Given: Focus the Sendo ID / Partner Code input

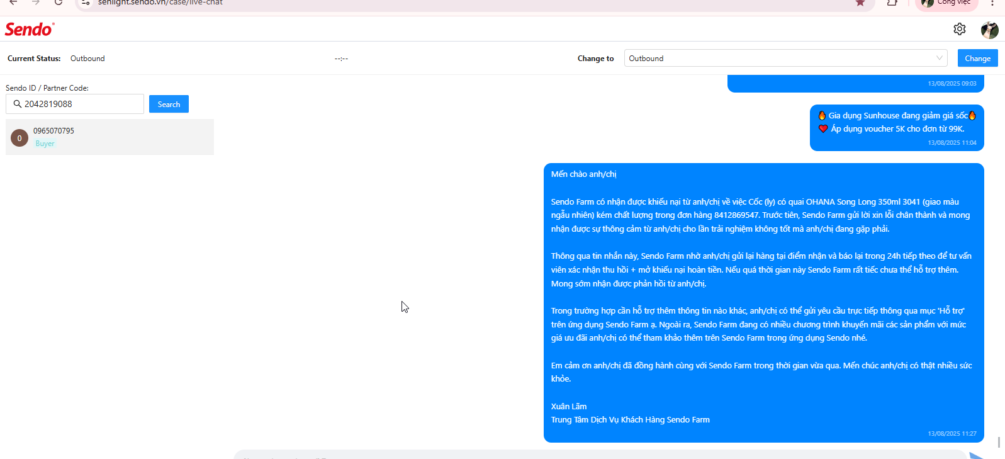Looking at the screenshot, I should pos(75,104).
